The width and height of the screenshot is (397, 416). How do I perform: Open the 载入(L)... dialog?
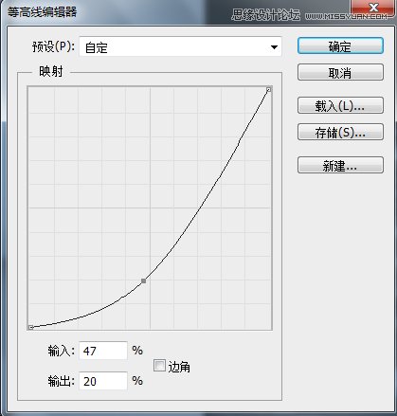[340, 105]
